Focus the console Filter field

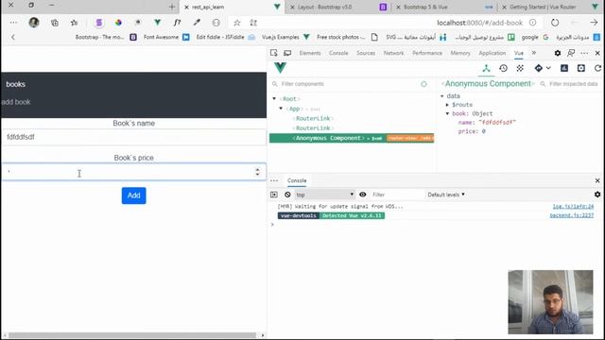[x=397, y=195]
